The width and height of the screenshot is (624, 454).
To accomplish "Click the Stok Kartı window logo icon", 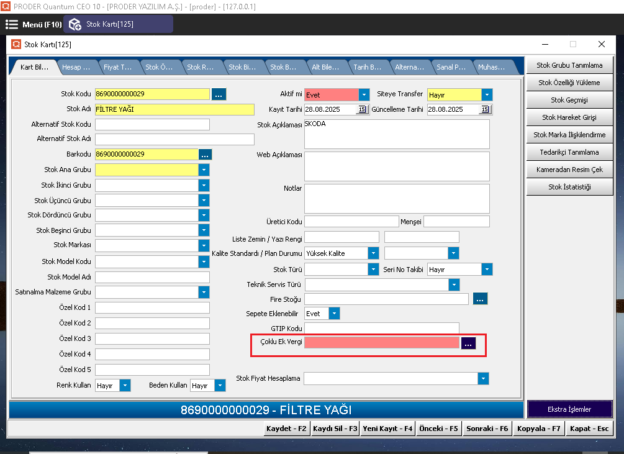I will click(16, 44).
